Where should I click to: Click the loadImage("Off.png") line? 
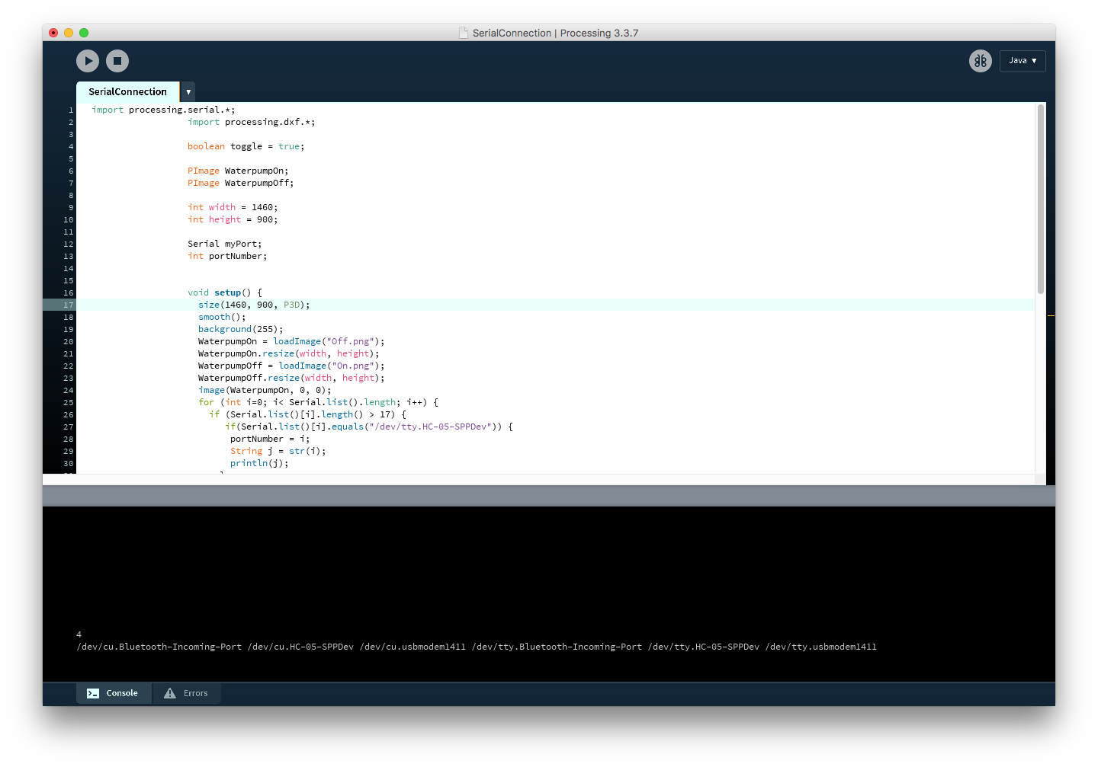(x=291, y=341)
